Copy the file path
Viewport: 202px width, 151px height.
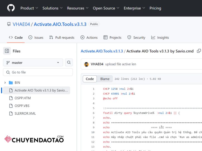pos(199,51)
